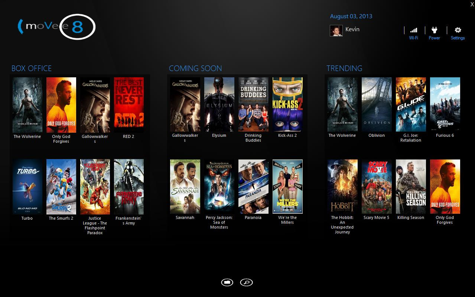Image resolution: width=475 pixels, height=297 pixels.
Task: Click the "Oblivion" title text
Action: [377, 135]
